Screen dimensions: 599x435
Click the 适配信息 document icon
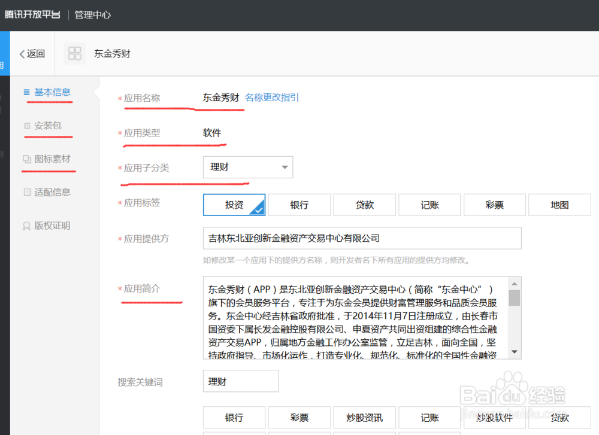point(27,192)
